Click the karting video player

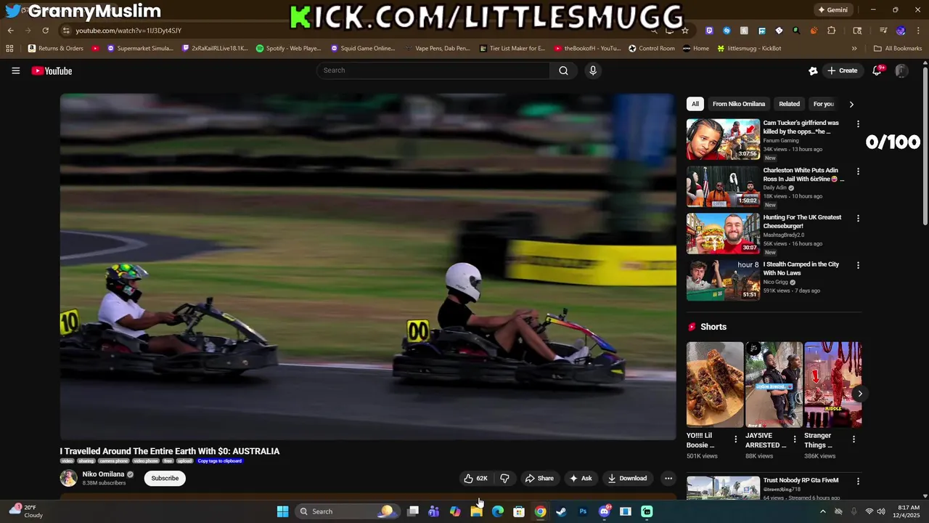368,267
